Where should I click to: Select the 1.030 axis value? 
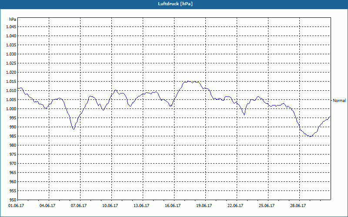click(x=11, y=54)
